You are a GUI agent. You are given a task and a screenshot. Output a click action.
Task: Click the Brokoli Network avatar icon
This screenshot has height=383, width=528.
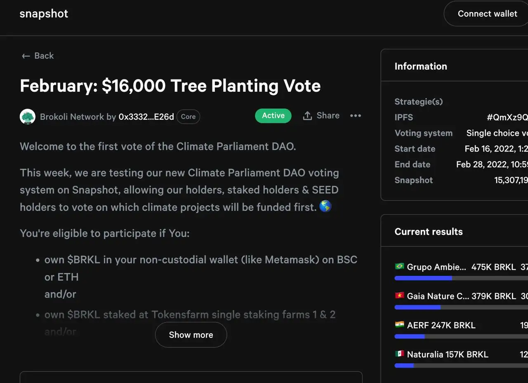tap(28, 117)
